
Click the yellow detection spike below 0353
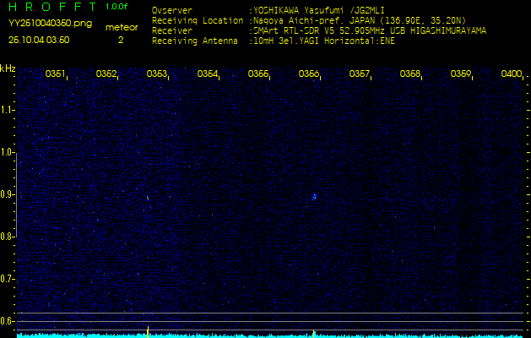(148, 332)
